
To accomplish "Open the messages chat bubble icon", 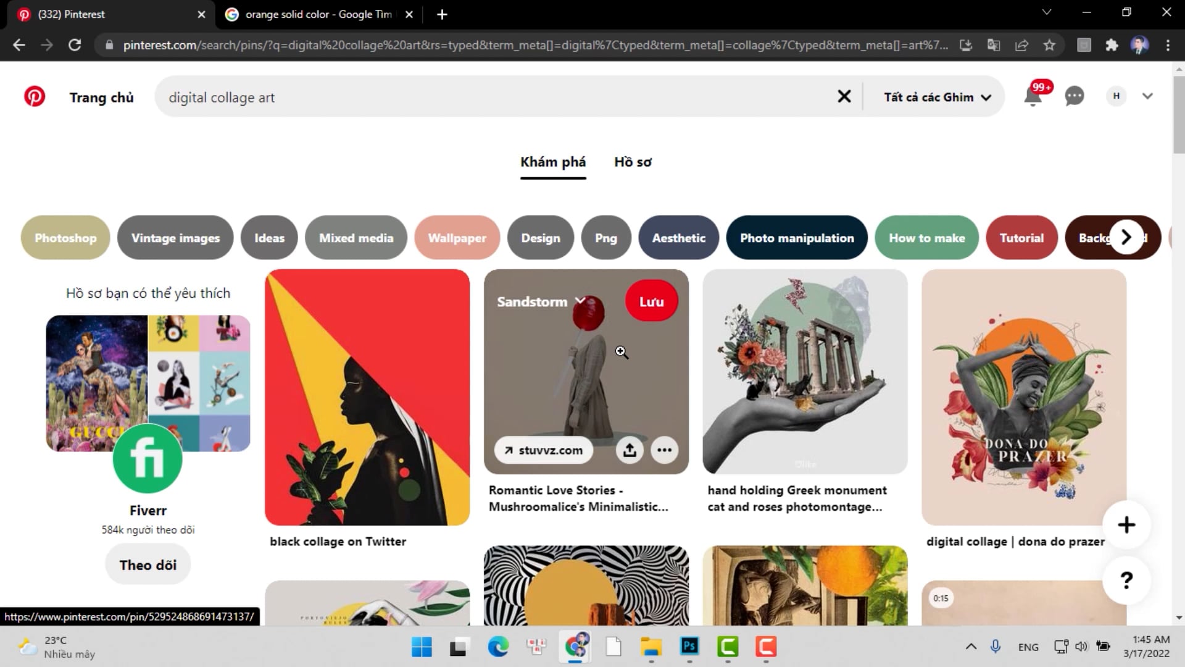I will click(x=1075, y=96).
